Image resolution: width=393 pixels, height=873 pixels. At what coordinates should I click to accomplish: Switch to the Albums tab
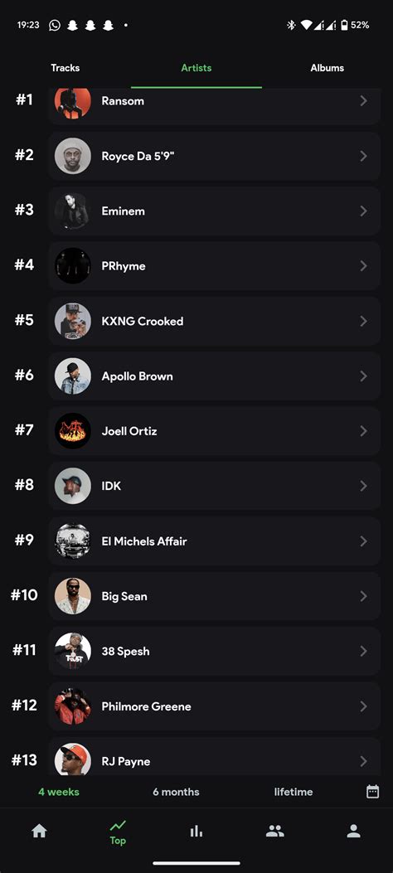tap(327, 68)
